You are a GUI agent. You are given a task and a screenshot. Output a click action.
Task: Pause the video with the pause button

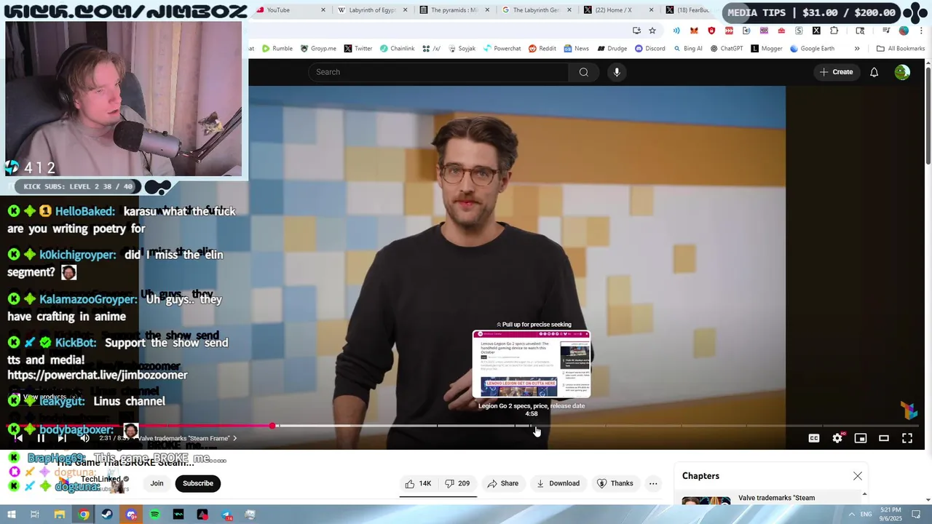click(41, 438)
